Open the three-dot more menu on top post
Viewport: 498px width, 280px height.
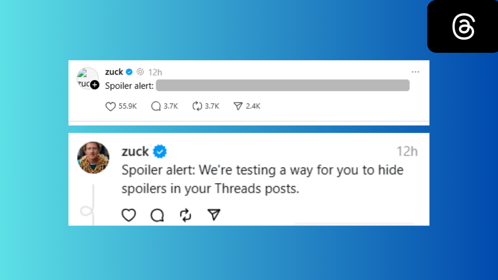tap(415, 72)
